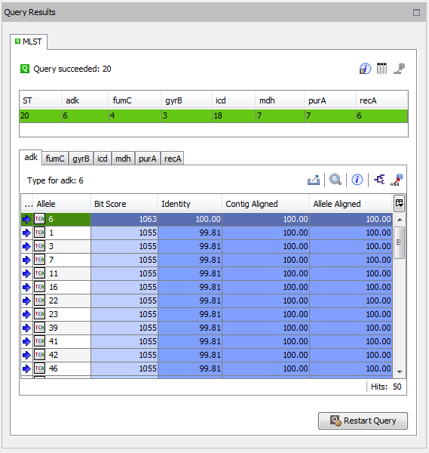
Task: Click the database sequence icon at toolbar end
Action: [x=397, y=180]
